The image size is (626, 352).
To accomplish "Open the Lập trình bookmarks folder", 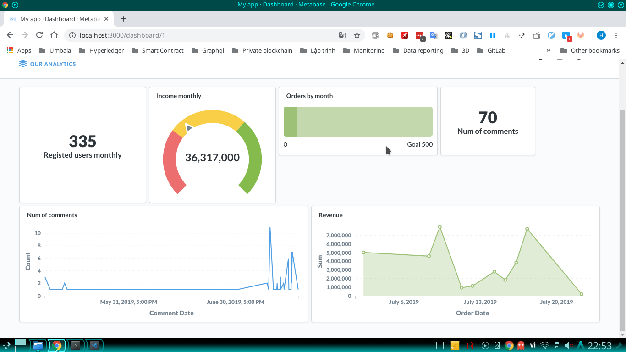I will 318,50.
